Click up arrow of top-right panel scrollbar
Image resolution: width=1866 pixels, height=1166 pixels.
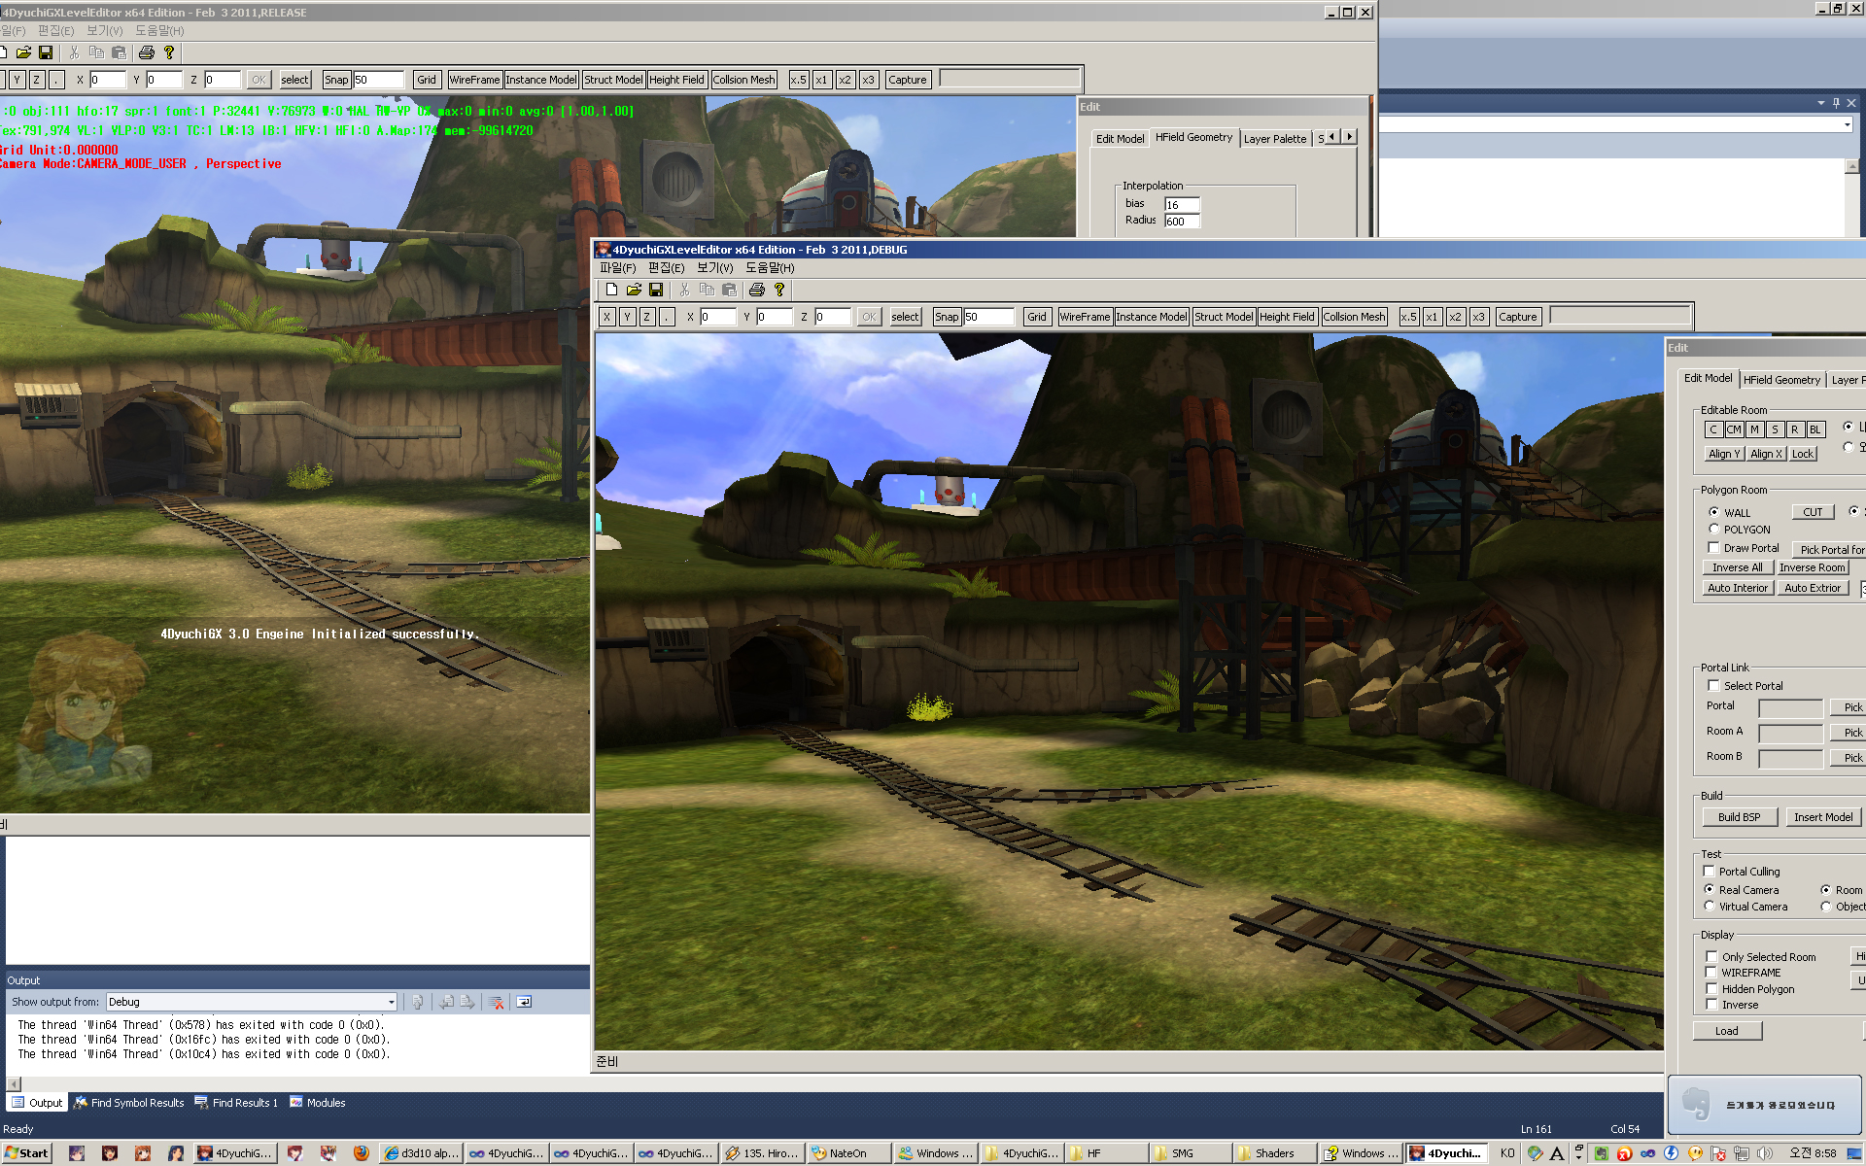coord(1851,166)
